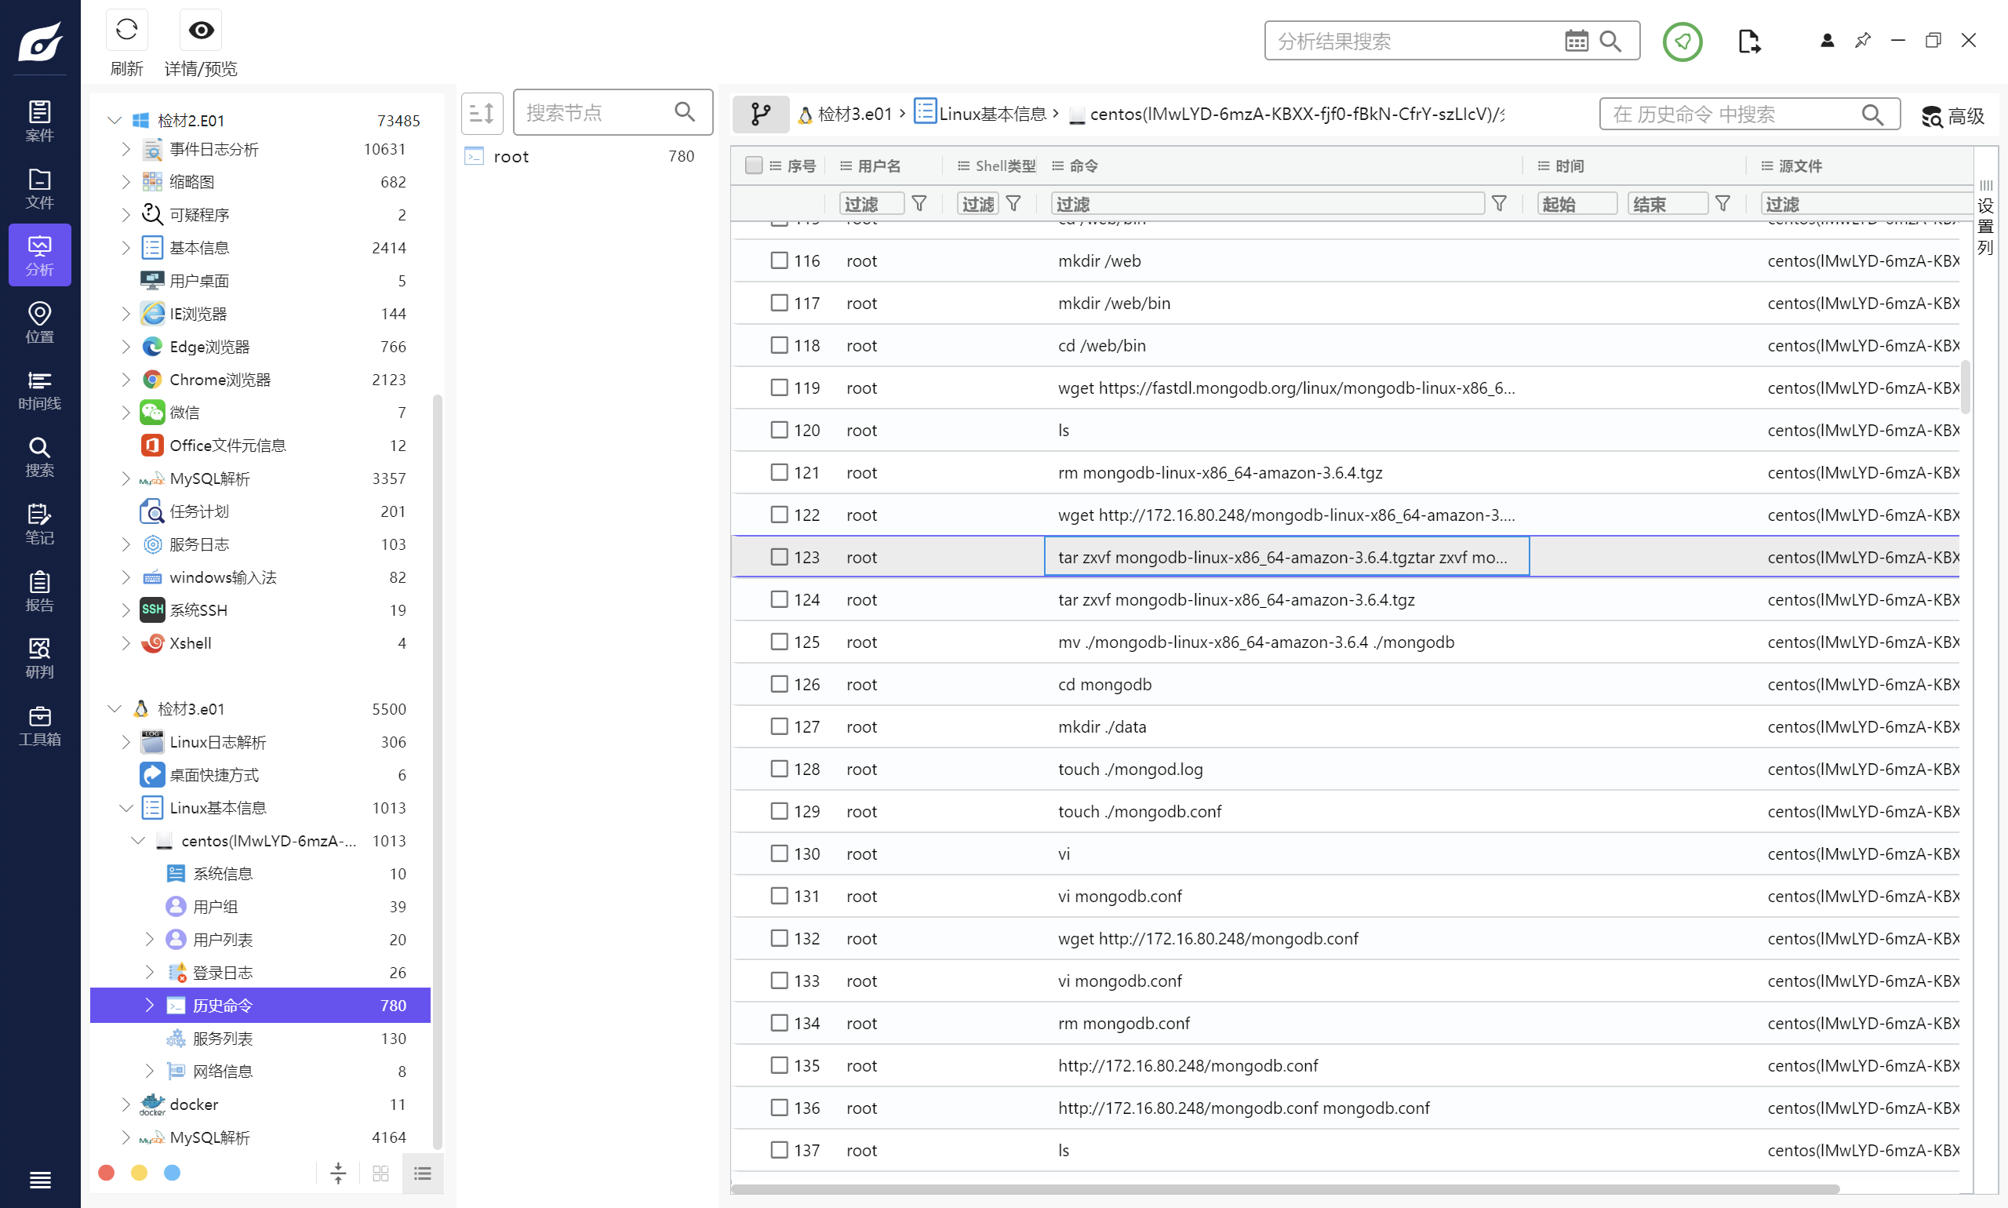Click the pin window icon

click(1862, 41)
